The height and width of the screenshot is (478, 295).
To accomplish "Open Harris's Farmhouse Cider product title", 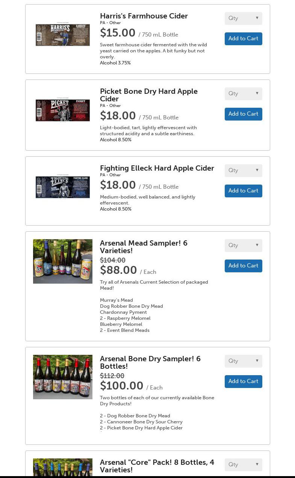I will pyautogui.click(x=144, y=16).
